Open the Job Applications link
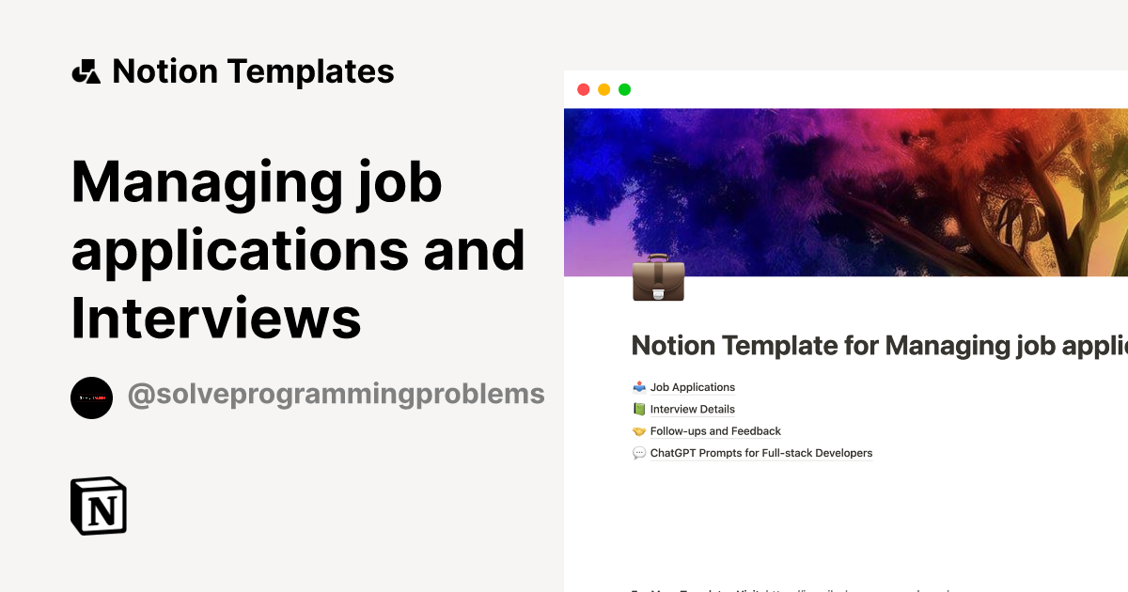This screenshot has width=1128, height=592. tap(693, 387)
